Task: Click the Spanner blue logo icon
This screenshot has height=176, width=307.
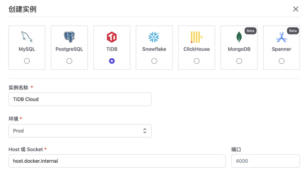Action: [281, 37]
